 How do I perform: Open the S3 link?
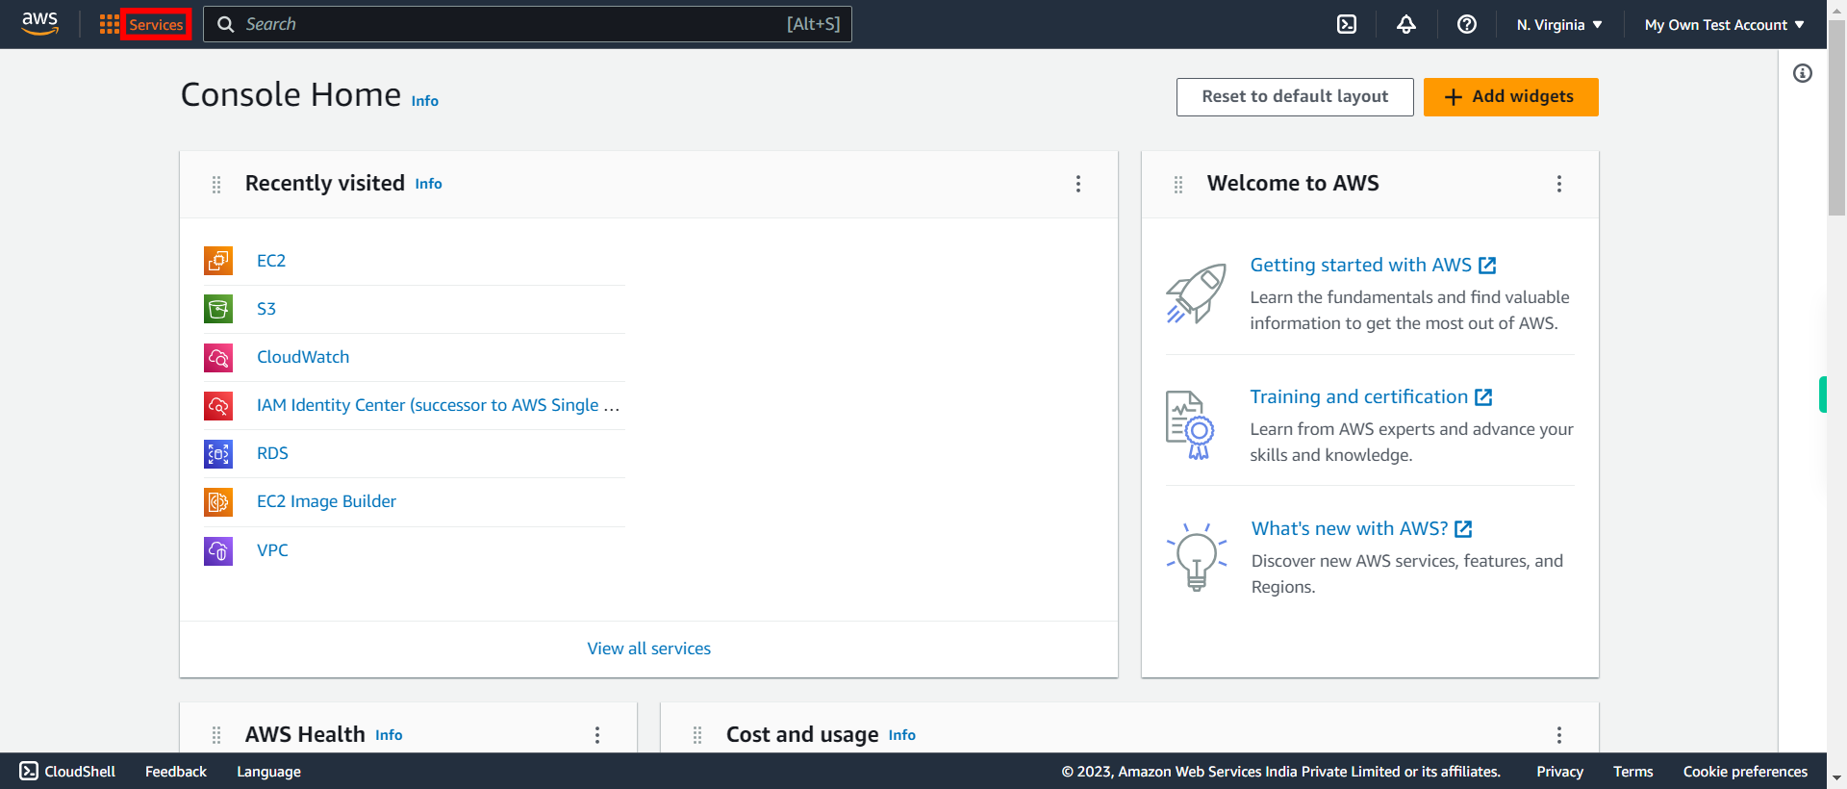266,309
